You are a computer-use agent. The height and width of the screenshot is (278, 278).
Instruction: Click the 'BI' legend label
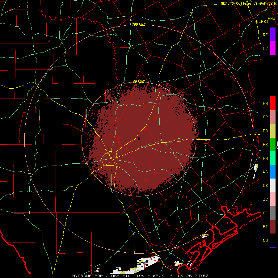pyautogui.click(x=265, y=227)
